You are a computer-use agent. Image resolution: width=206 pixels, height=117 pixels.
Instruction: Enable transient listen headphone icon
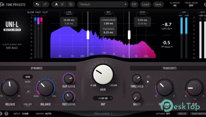click(148, 77)
